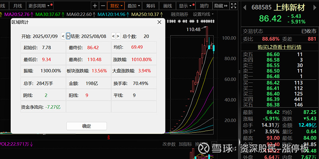
Task: Go to previous stock with left triangle
Action: pyautogui.click(x=245, y=8)
